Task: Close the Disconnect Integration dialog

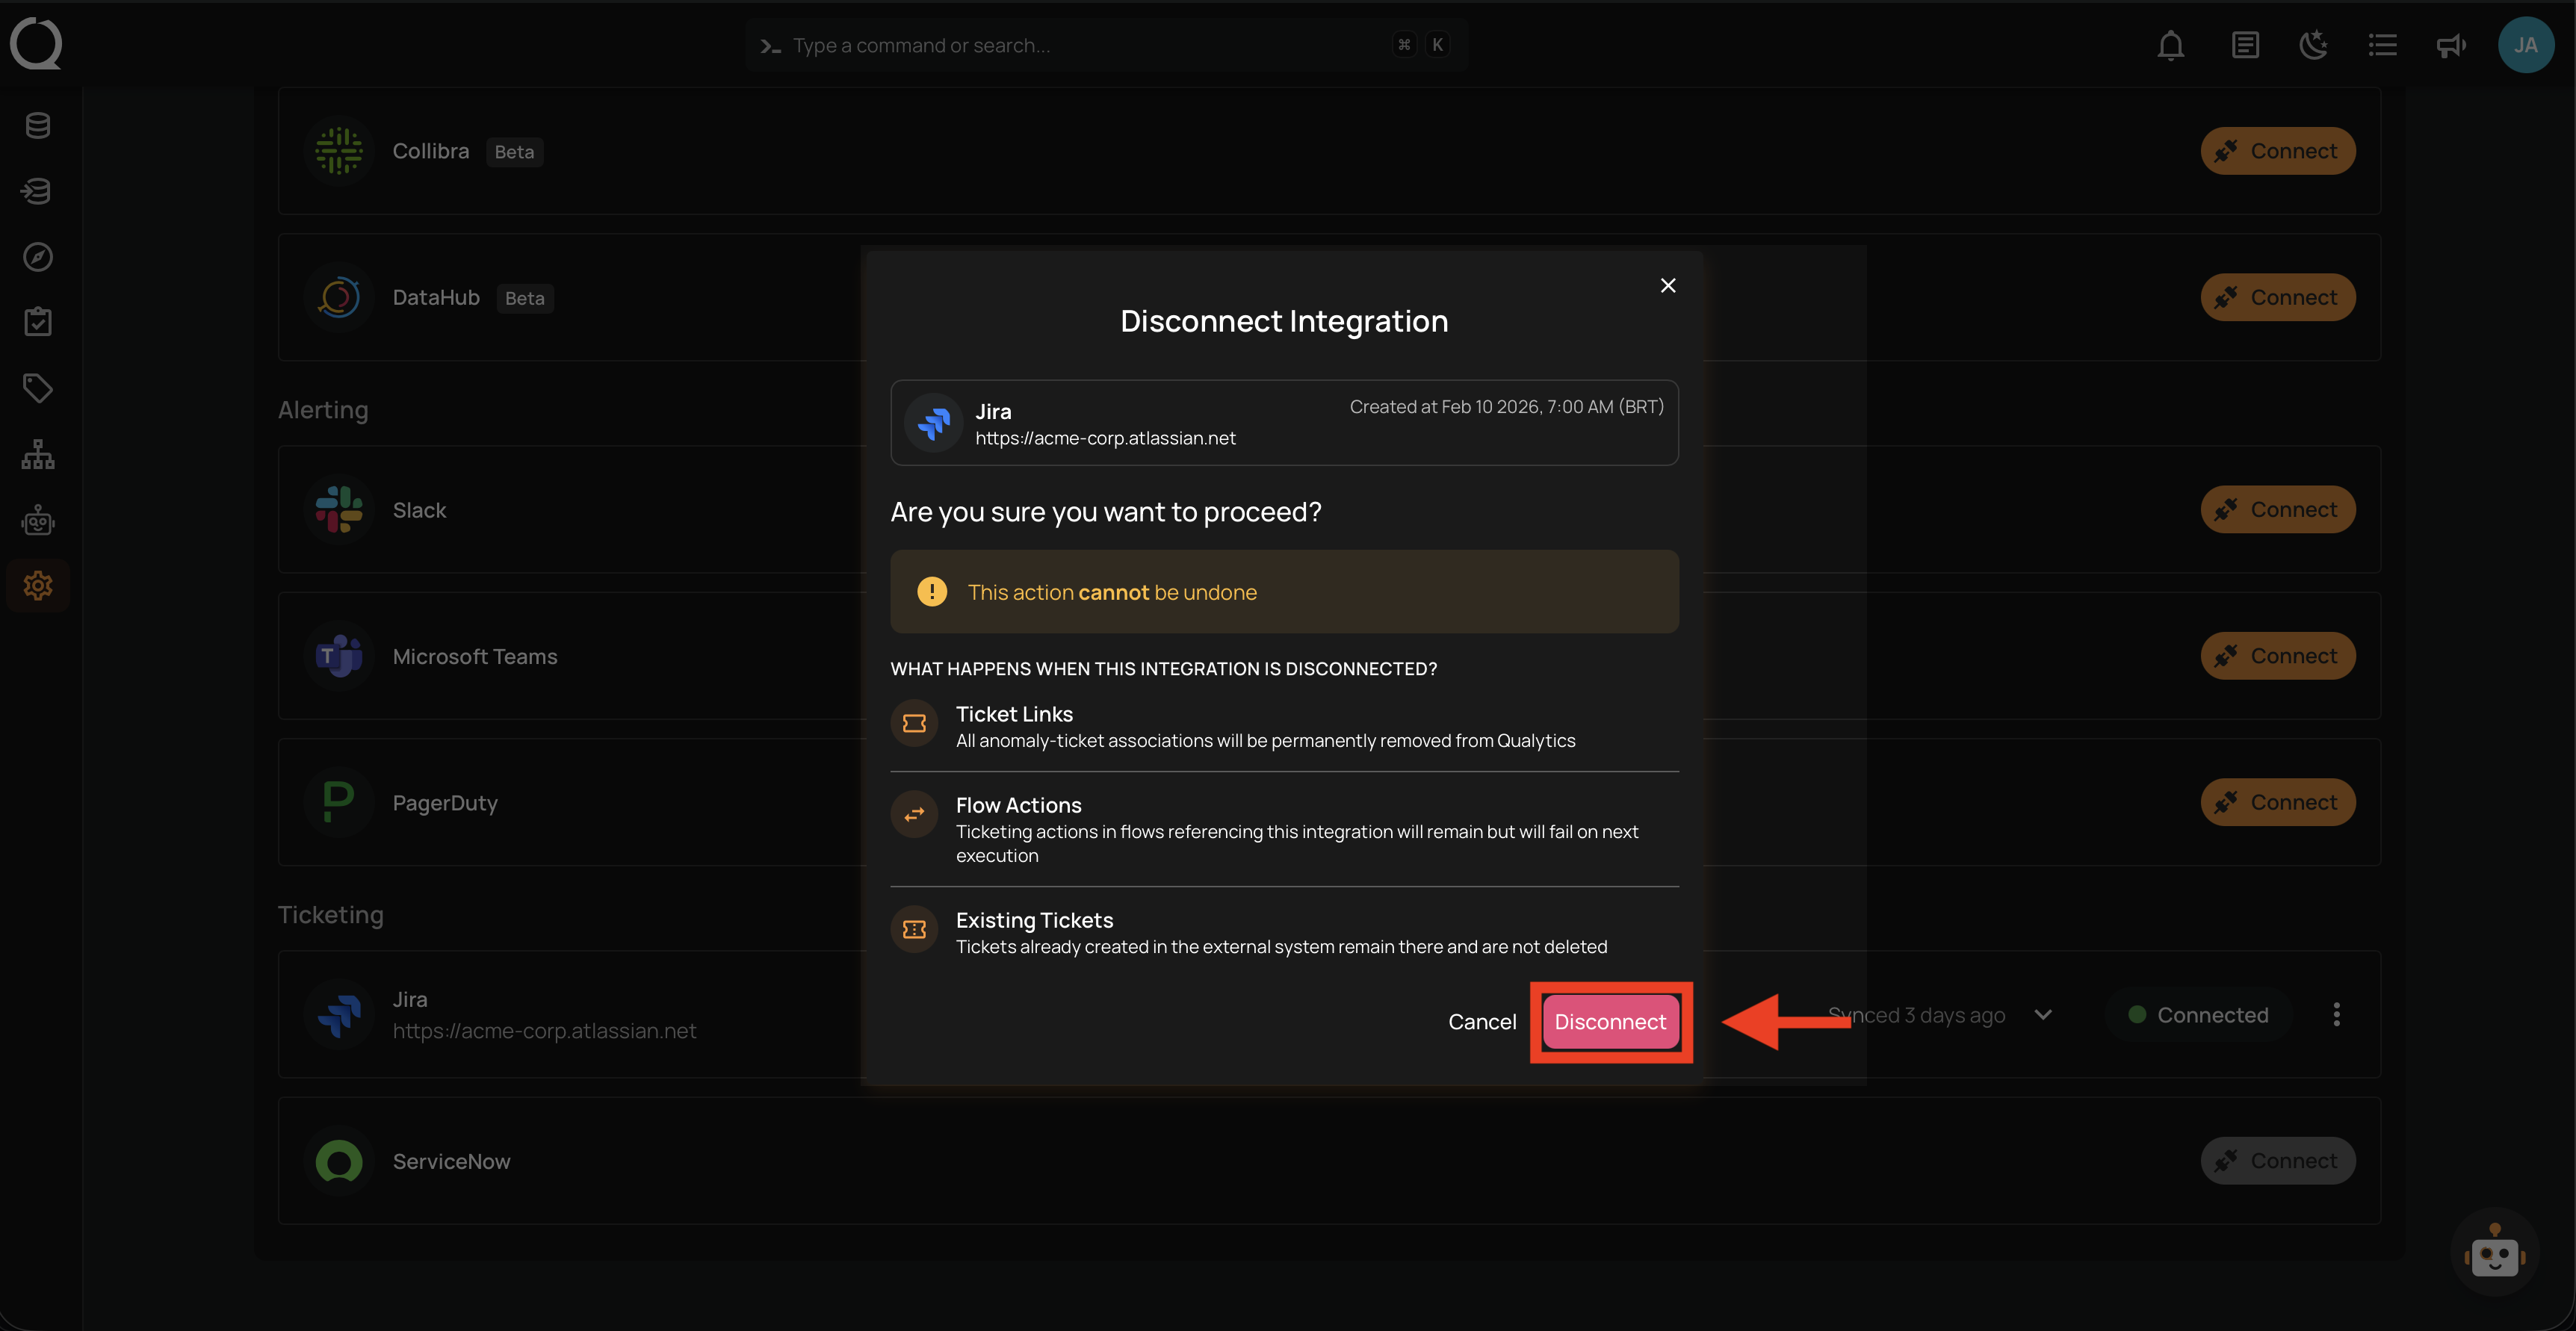Action: click(1668, 286)
